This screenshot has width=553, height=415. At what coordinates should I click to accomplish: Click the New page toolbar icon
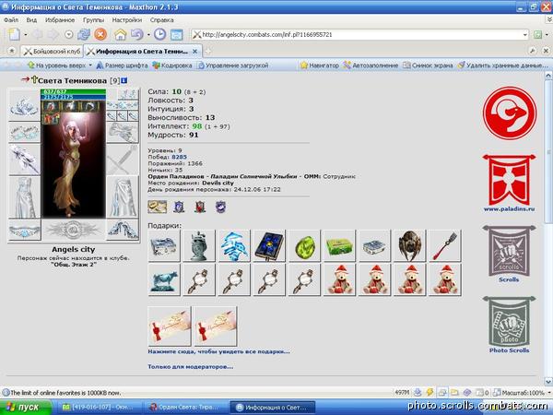point(15,34)
